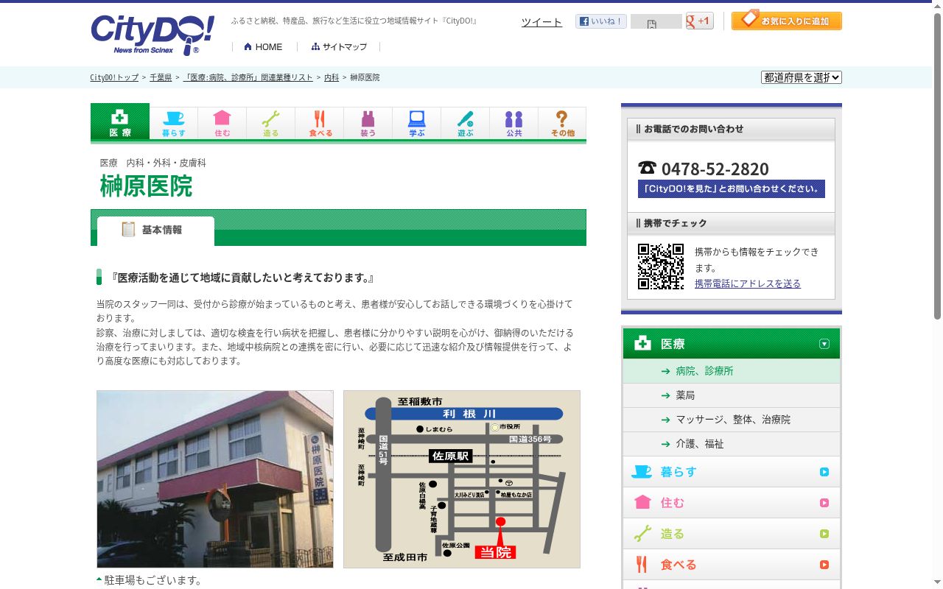The image size is (943, 589).
Task: Open the 都道府県 prefecture dropdown
Action: tap(802, 77)
